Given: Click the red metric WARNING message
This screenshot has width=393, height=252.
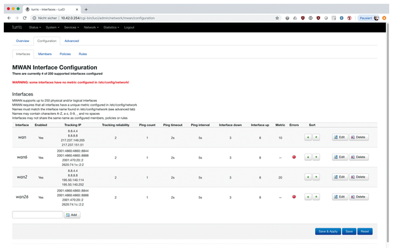Looking at the screenshot, I should coord(71,82).
